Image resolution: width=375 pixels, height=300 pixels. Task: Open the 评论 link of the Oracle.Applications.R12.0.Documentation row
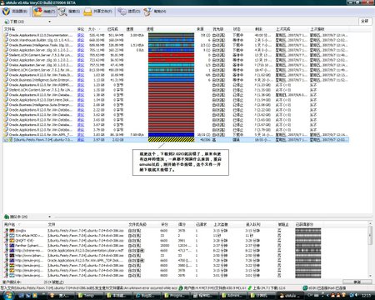pyautogui.click(x=81, y=35)
